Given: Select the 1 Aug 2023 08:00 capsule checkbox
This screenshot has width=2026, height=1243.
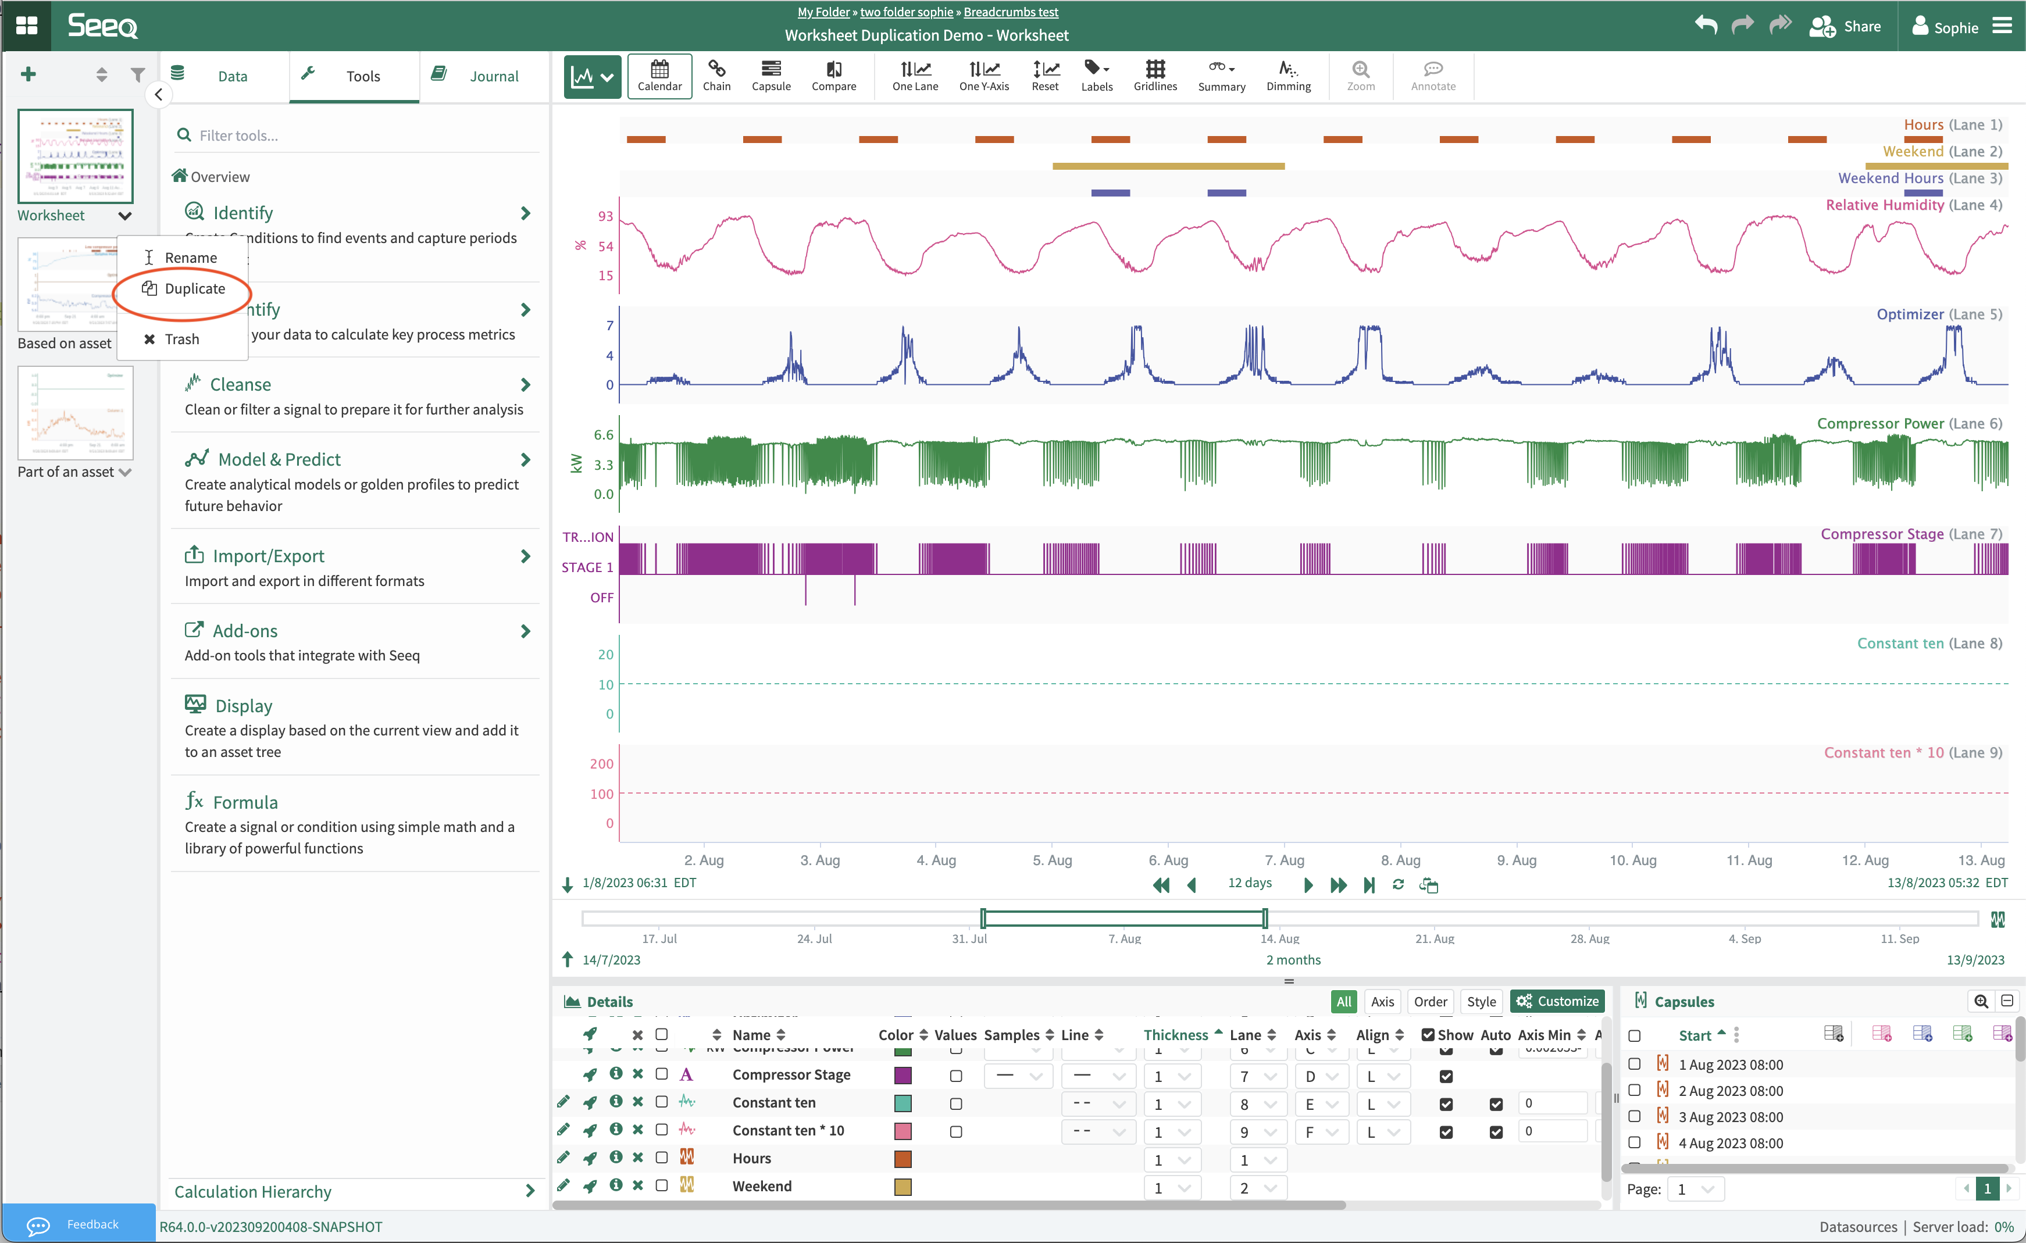Looking at the screenshot, I should (x=1634, y=1064).
